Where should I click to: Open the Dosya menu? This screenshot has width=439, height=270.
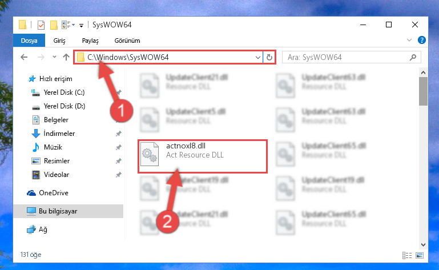(x=29, y=41)
